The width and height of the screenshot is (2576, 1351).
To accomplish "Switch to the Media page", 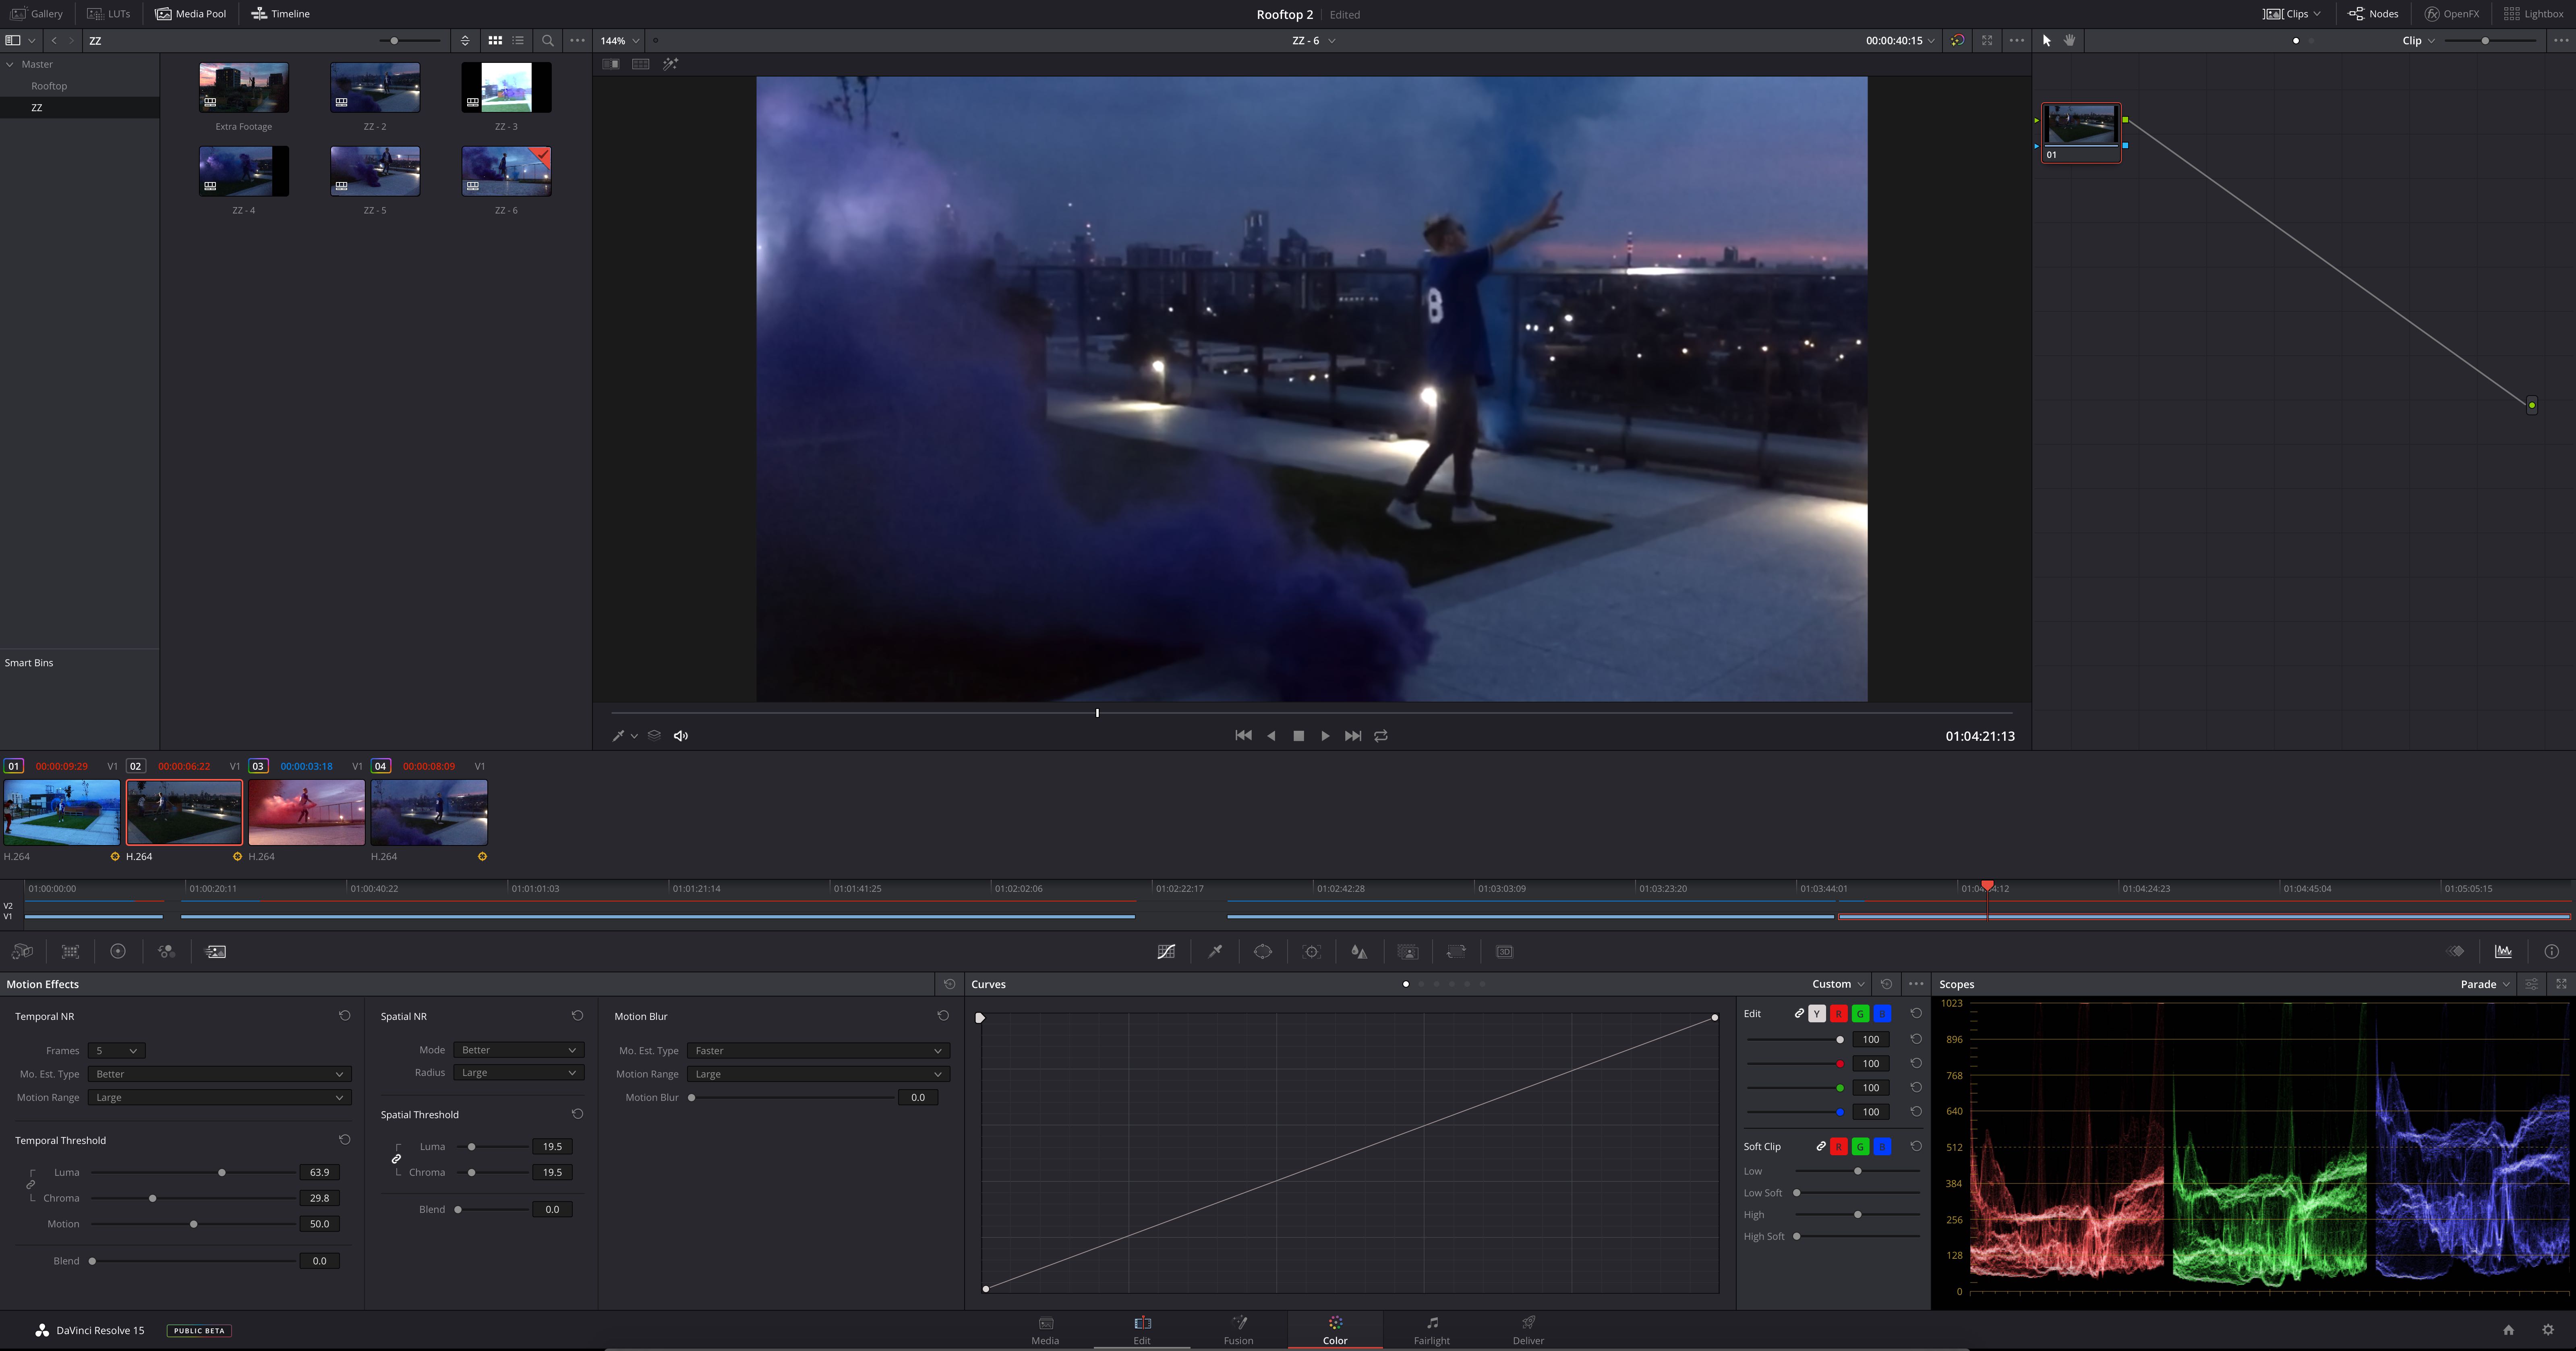I will click(x=1045, y=1330).
